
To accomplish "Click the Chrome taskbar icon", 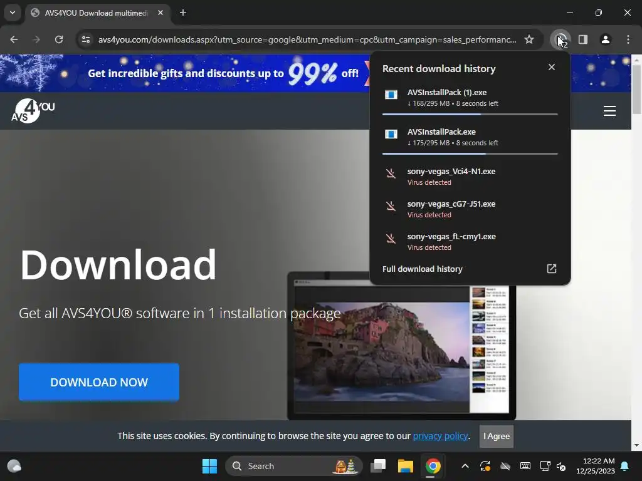I will click(x=433, y=466).
